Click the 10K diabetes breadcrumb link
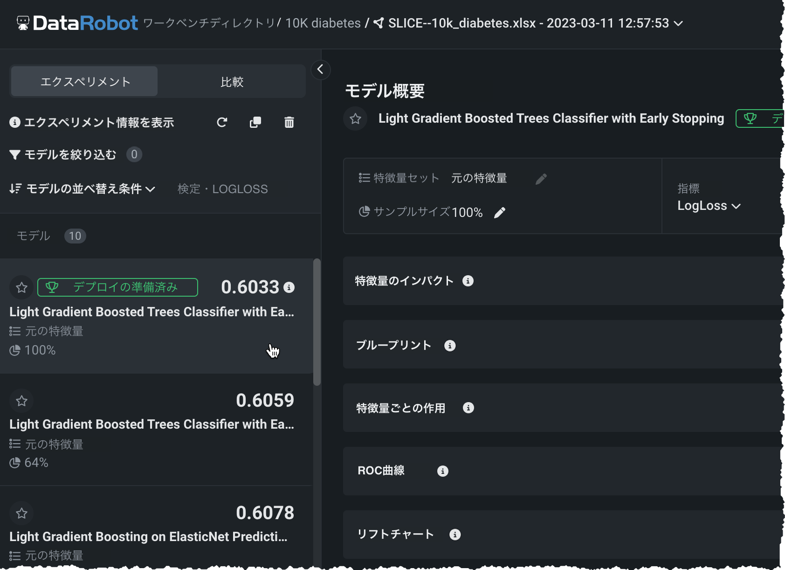Screen dimensions: 785x570 click(323, 23)
